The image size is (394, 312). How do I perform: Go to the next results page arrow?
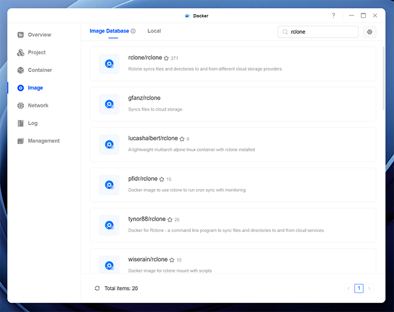coord(369,288)
